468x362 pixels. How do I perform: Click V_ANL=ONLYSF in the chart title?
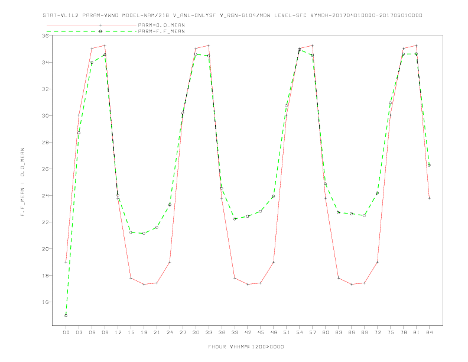point(194,15)
